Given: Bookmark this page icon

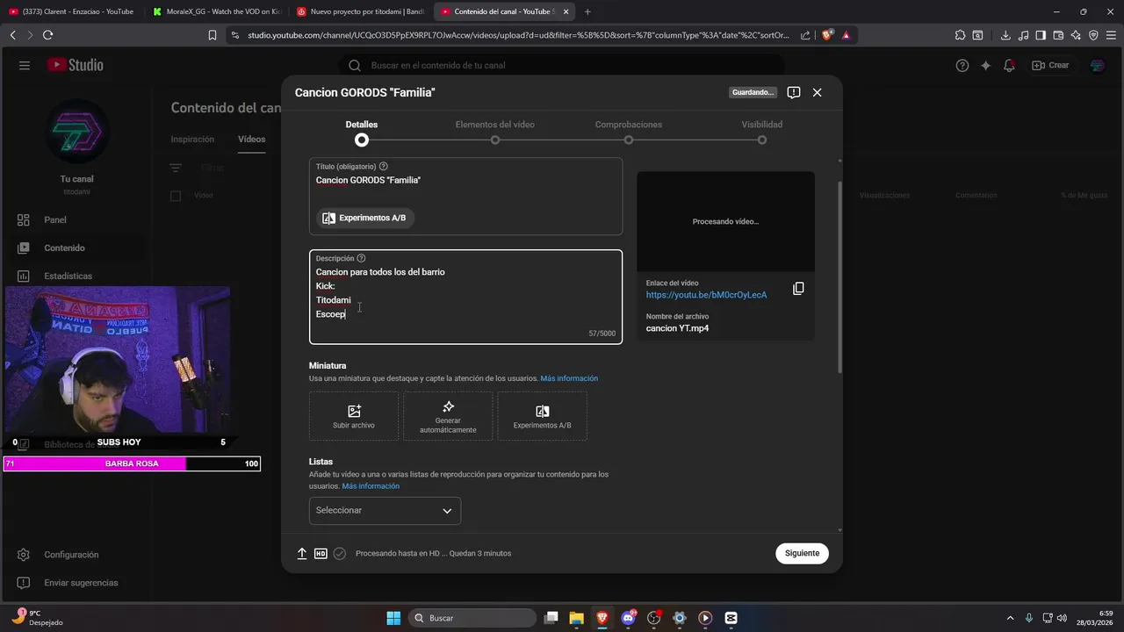Looking at the screenshot, I should pos(213,35).
